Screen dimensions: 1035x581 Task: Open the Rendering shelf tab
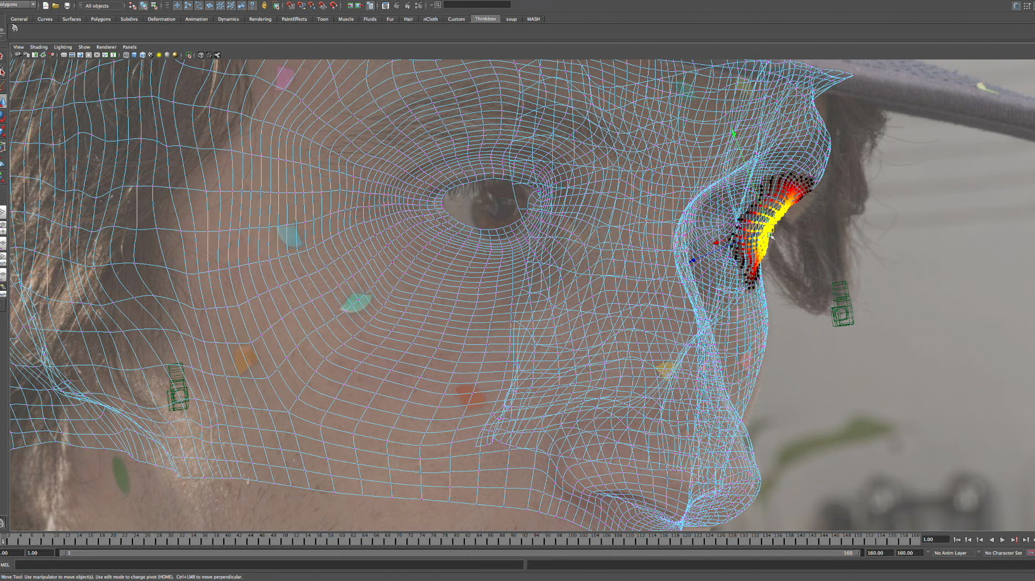click(260, 19)
